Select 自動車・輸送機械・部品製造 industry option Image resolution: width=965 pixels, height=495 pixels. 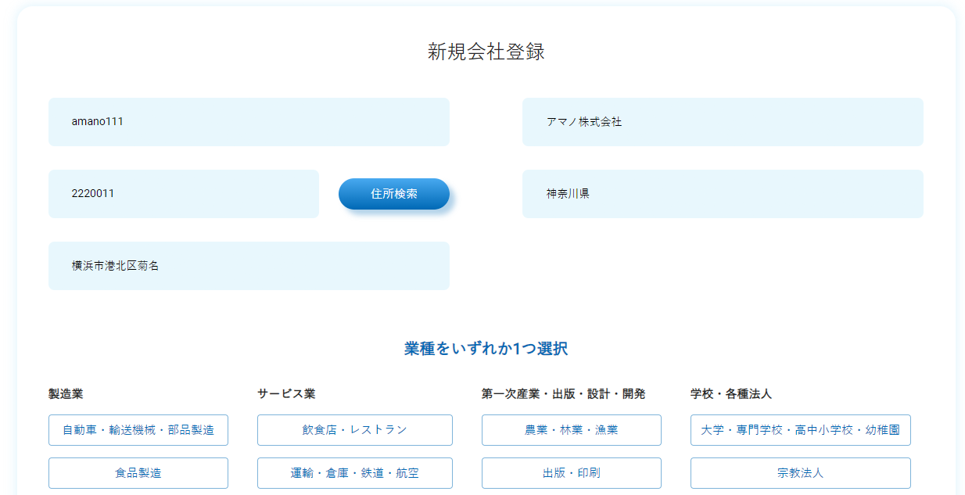tap(138, 430)
